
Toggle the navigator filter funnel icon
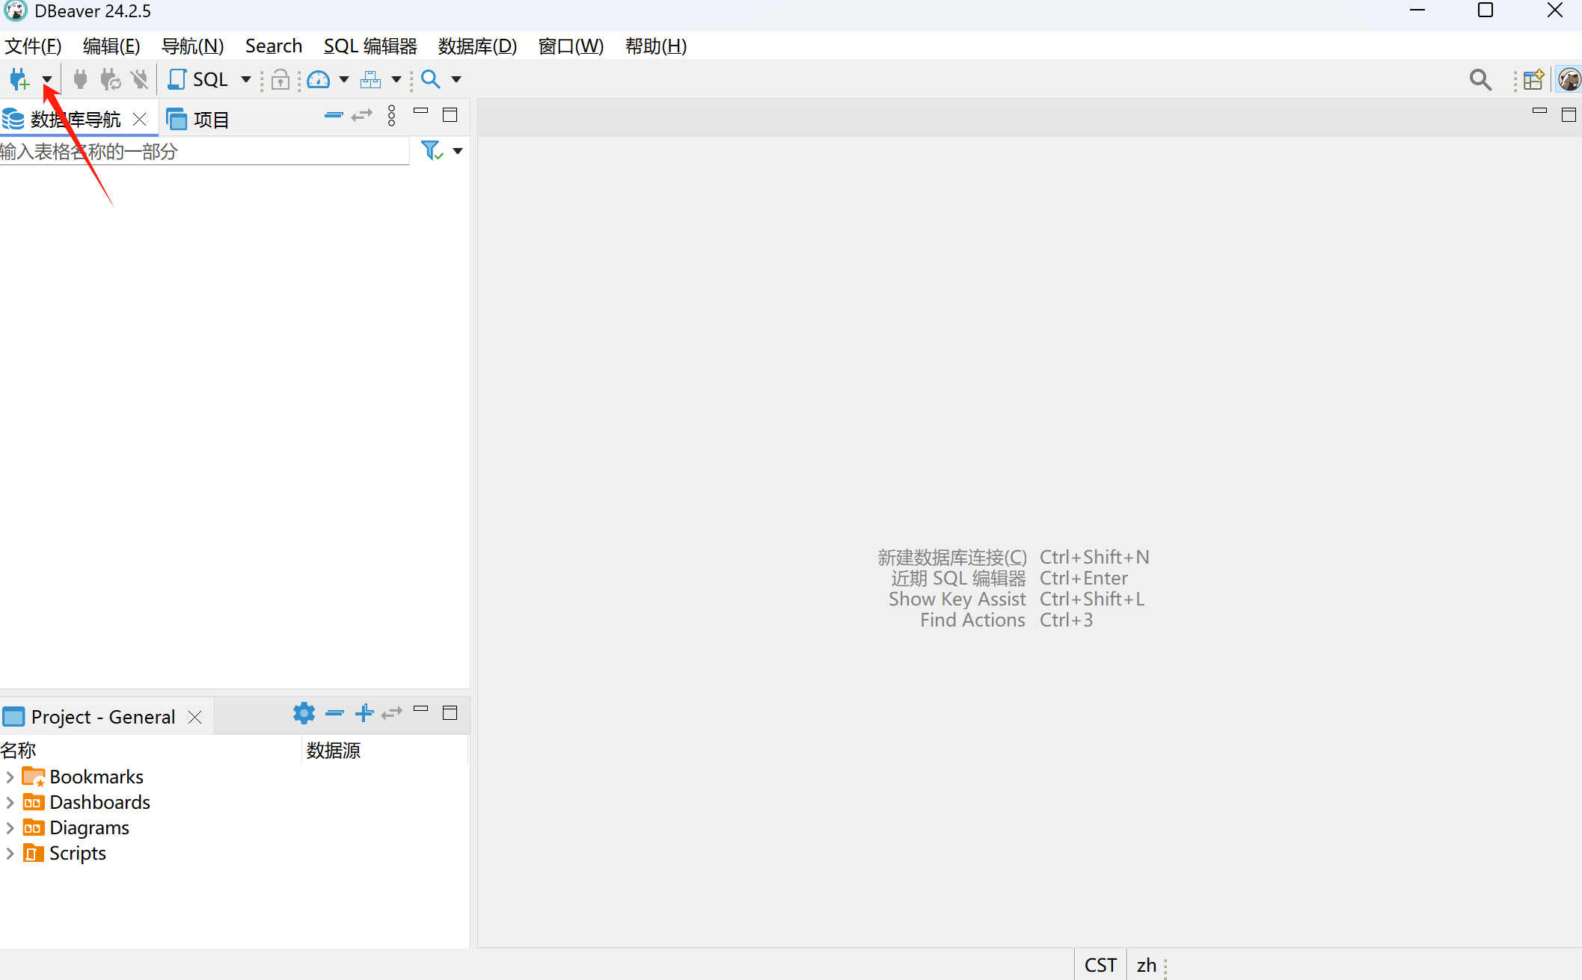(432, 151)
